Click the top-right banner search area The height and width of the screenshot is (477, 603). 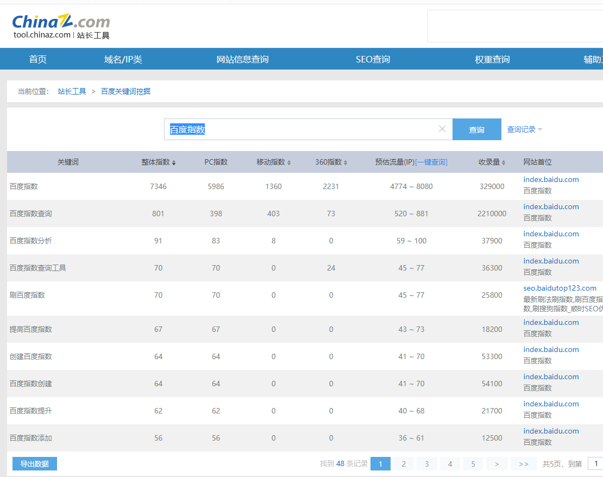[515, 26]
